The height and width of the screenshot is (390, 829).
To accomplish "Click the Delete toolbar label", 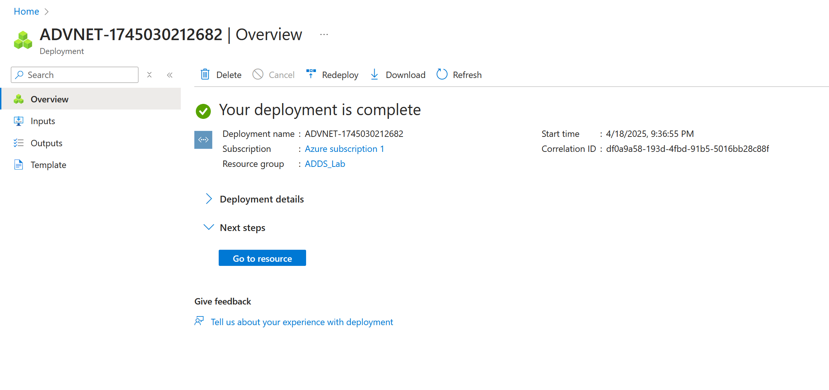I will coord(229,75).
